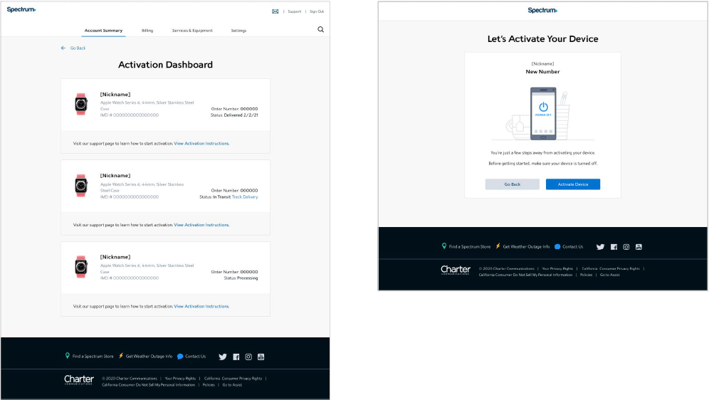The image size is (709, 400).
Task: Click the Policies link in the dashboard footer
Action: pyautogui.click(x=209, y=384)
